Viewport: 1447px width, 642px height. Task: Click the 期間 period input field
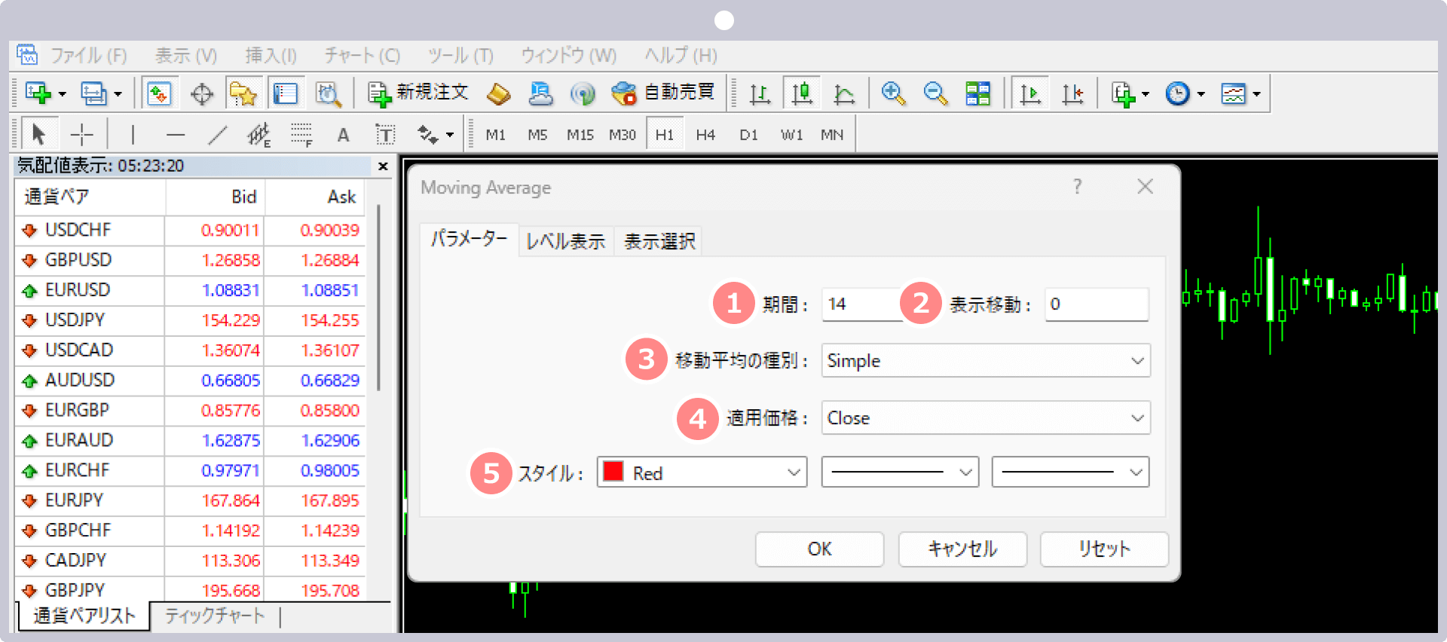(861, 304)
